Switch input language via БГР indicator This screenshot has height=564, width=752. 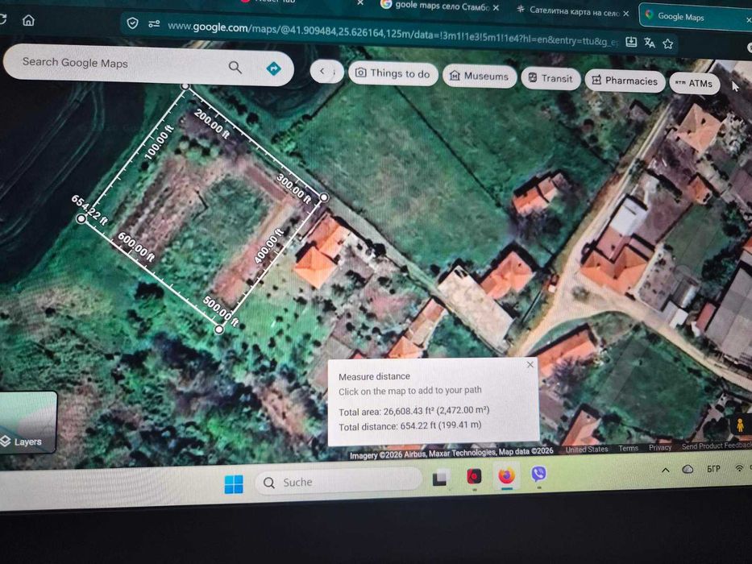point(713,469)
